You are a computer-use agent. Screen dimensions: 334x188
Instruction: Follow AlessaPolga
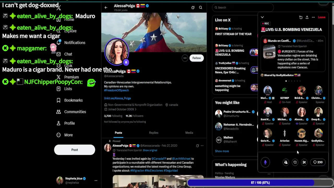point(197,58)
